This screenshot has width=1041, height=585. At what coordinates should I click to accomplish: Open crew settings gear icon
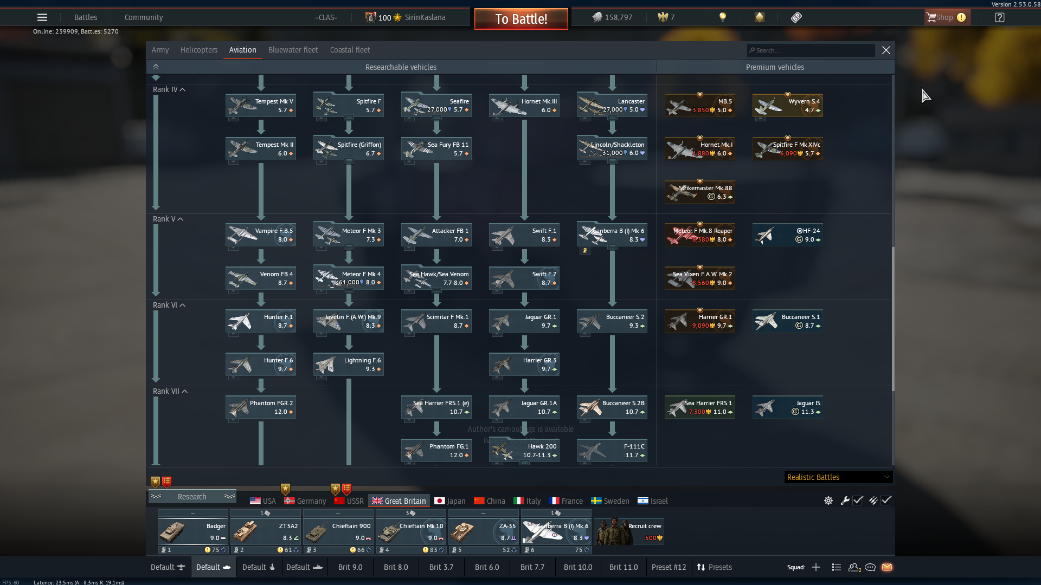pos(828,500)
